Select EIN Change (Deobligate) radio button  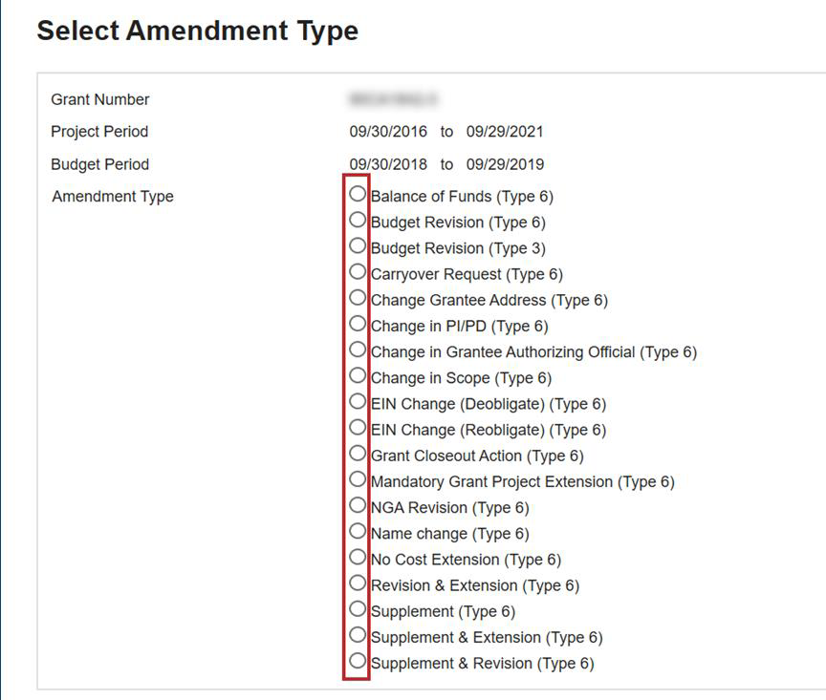click(358, 401)
